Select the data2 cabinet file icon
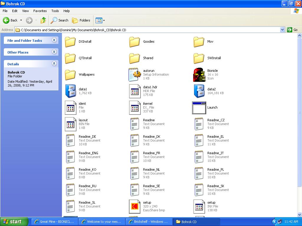 199,91
